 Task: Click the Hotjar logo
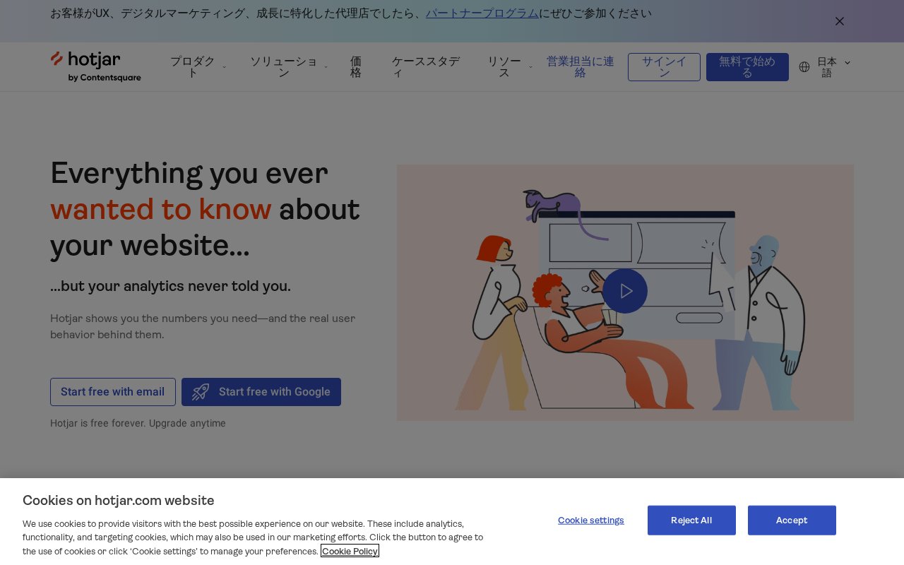tap(95, 66)
